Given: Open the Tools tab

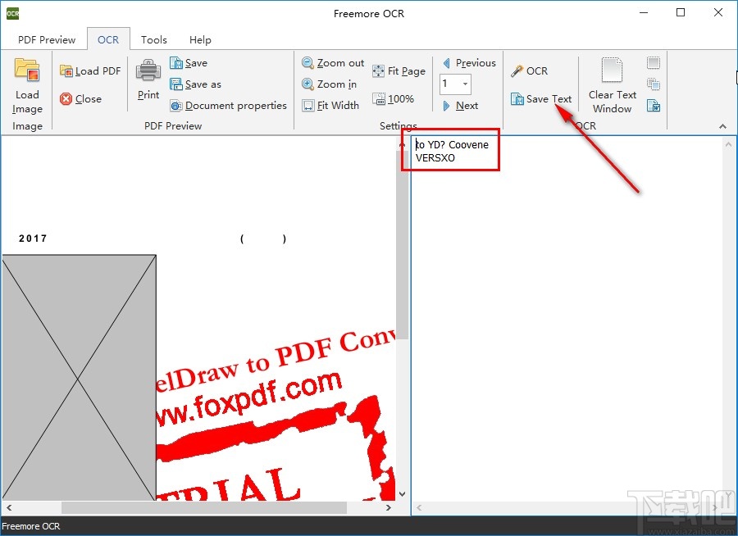Looking at the screenshot, I should pos(154,40).
